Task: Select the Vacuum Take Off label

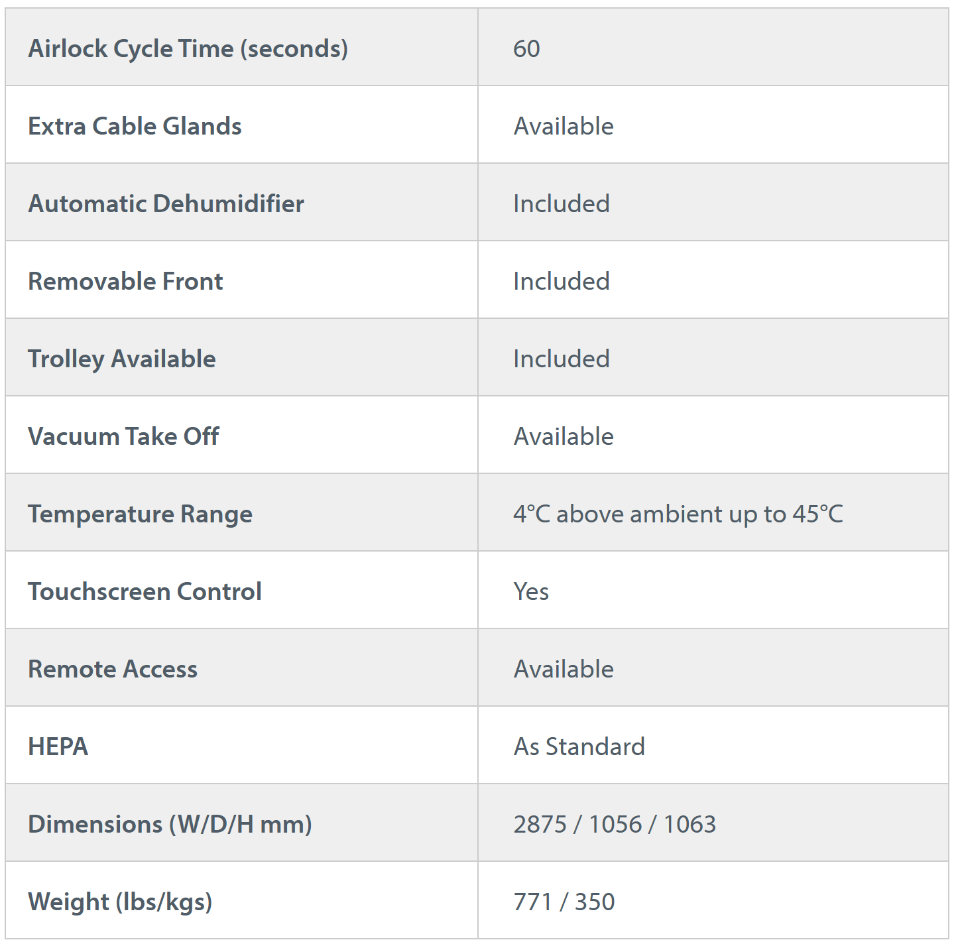Action: (x=123, y=436)
